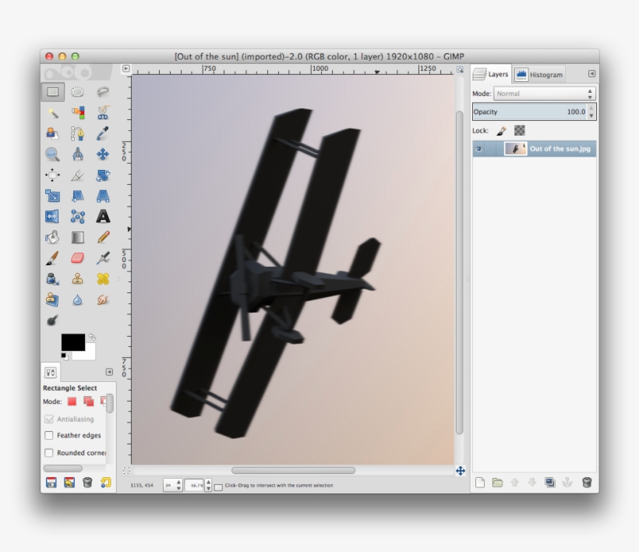Select the Eraser tool
Image resolution: width=639 pixels, height=552 pixels.
point(76,258)
